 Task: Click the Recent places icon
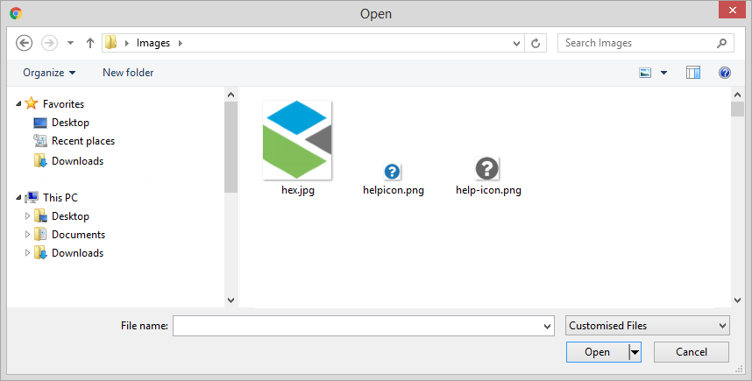[x=40, y=140]
